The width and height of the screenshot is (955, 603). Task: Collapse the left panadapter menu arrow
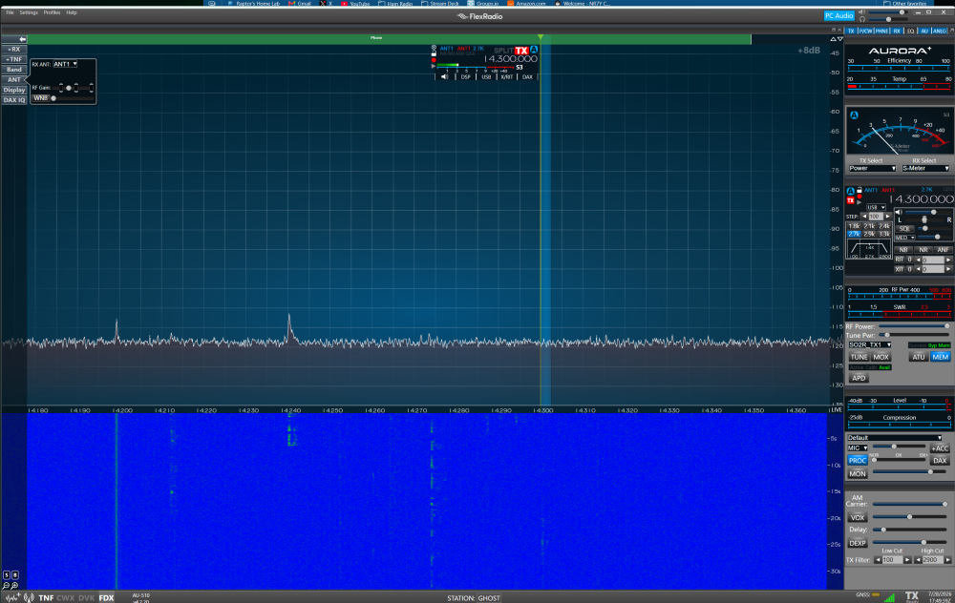tap(22, 39)
